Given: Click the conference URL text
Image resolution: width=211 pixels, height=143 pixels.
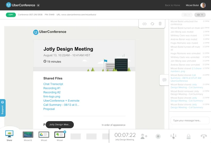Looking at the screenshot, I should [76, 15].
